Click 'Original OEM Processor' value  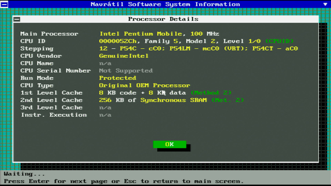pyautogui.click(x=144, y=85)
